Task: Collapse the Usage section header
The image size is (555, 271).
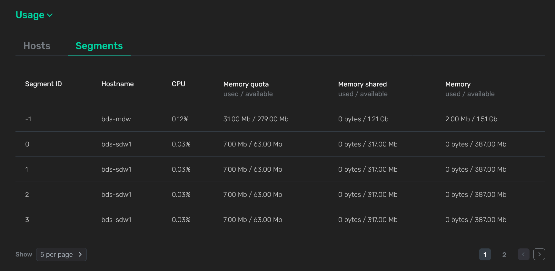Action: point(34,15)
